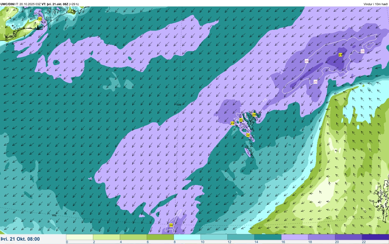389x244 pixels.
Task: Click legend tick value '0'
Action: [67, 242]
